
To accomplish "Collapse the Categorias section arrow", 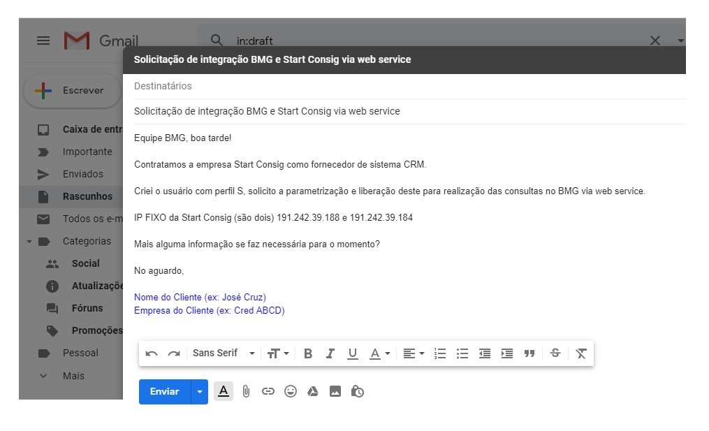I will (29, 242).
